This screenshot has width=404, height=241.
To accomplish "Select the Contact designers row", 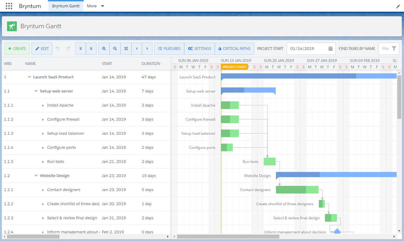I will tap(86, 190).
